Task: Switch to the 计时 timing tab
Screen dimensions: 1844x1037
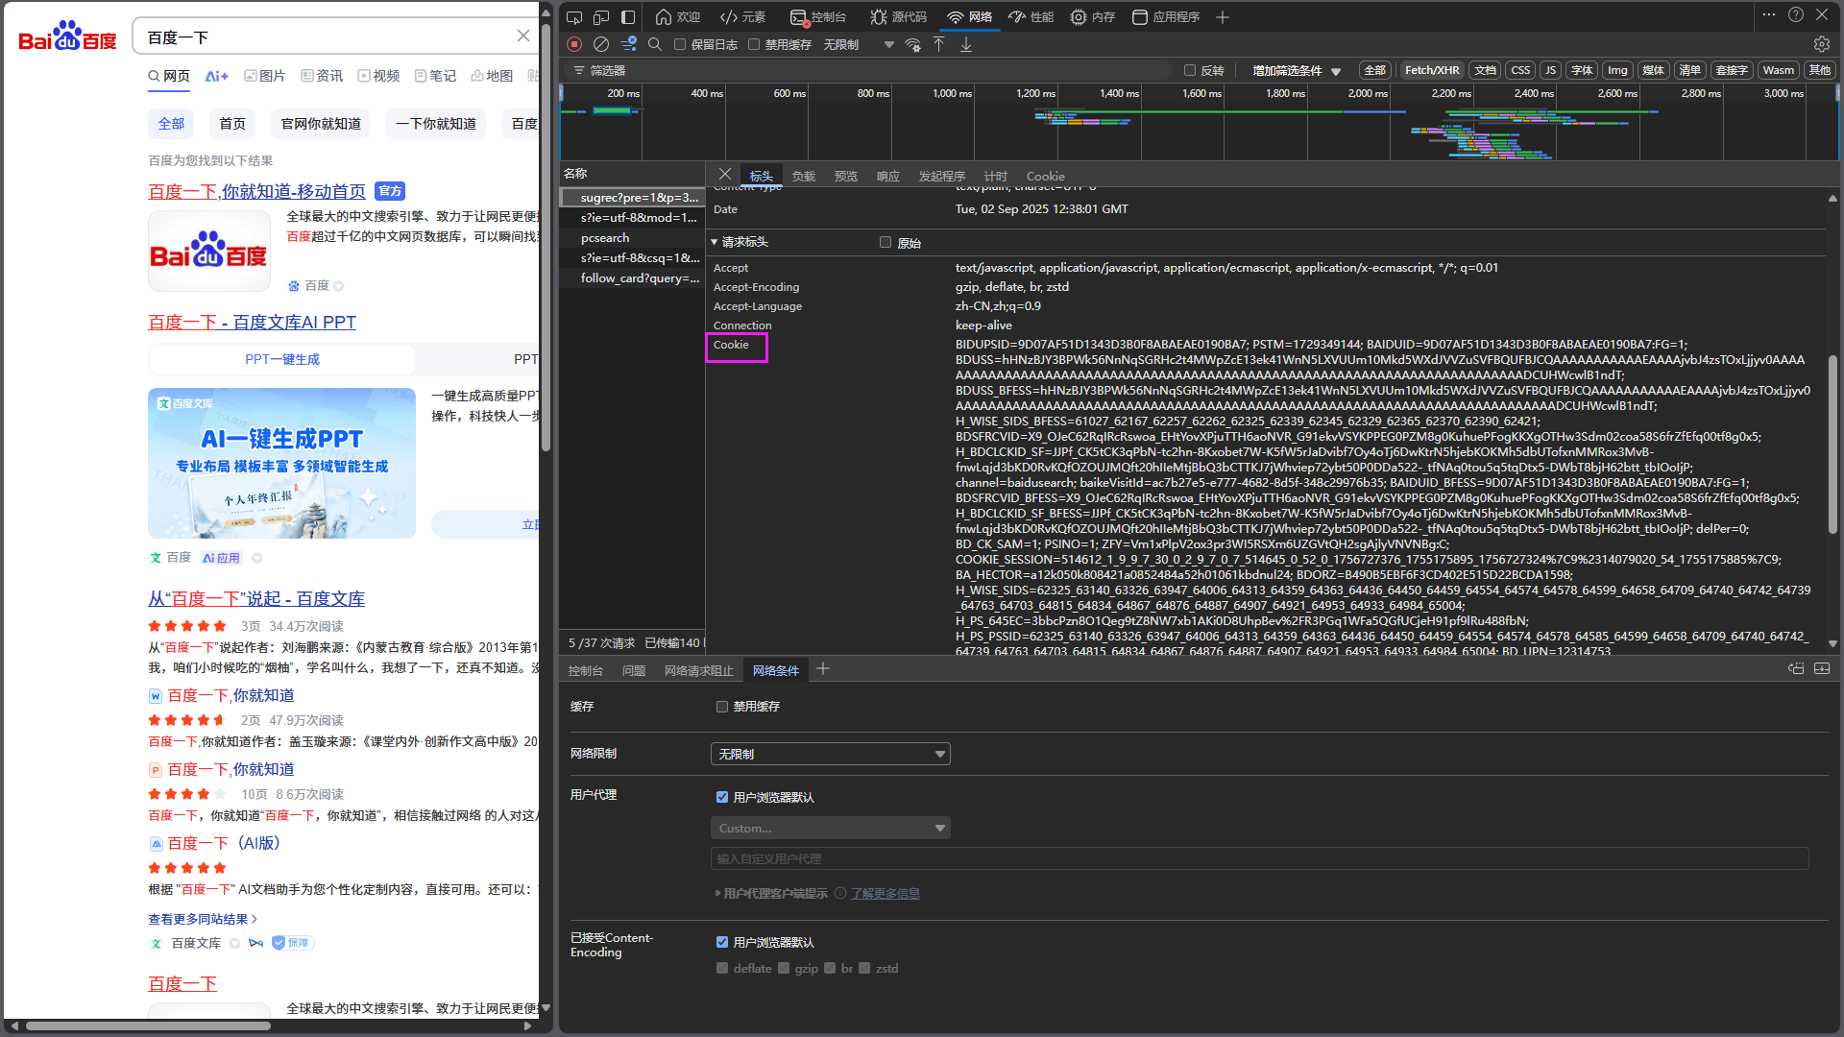Action: coord(996,176)
